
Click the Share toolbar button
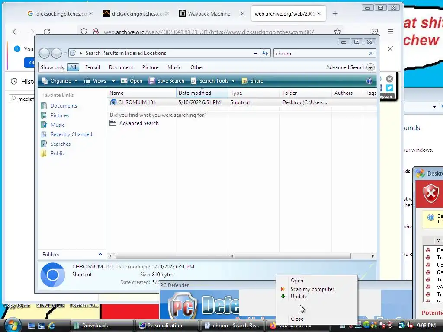click(253, 81)
